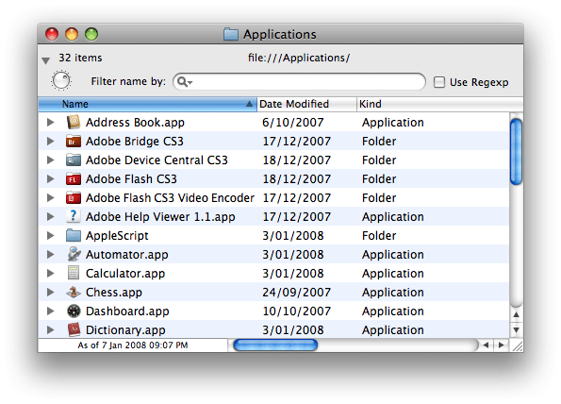Click the Dictionary app icon
Viewport: 561px width, 404px height.
(x=74, y=329)
